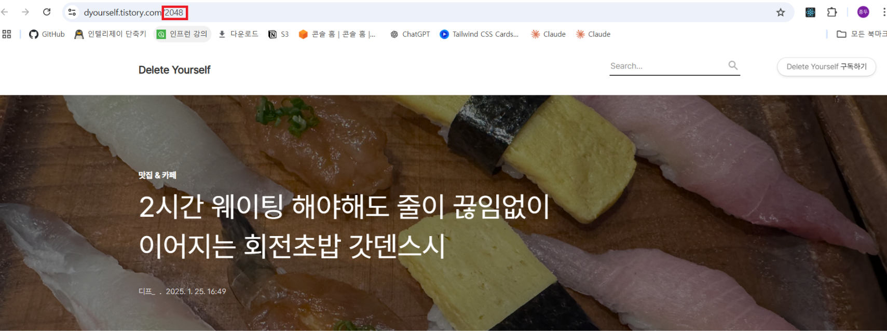The image size is (887, 331).
Task: Open the Delete Yourself blog title
Action: [174, 70]
